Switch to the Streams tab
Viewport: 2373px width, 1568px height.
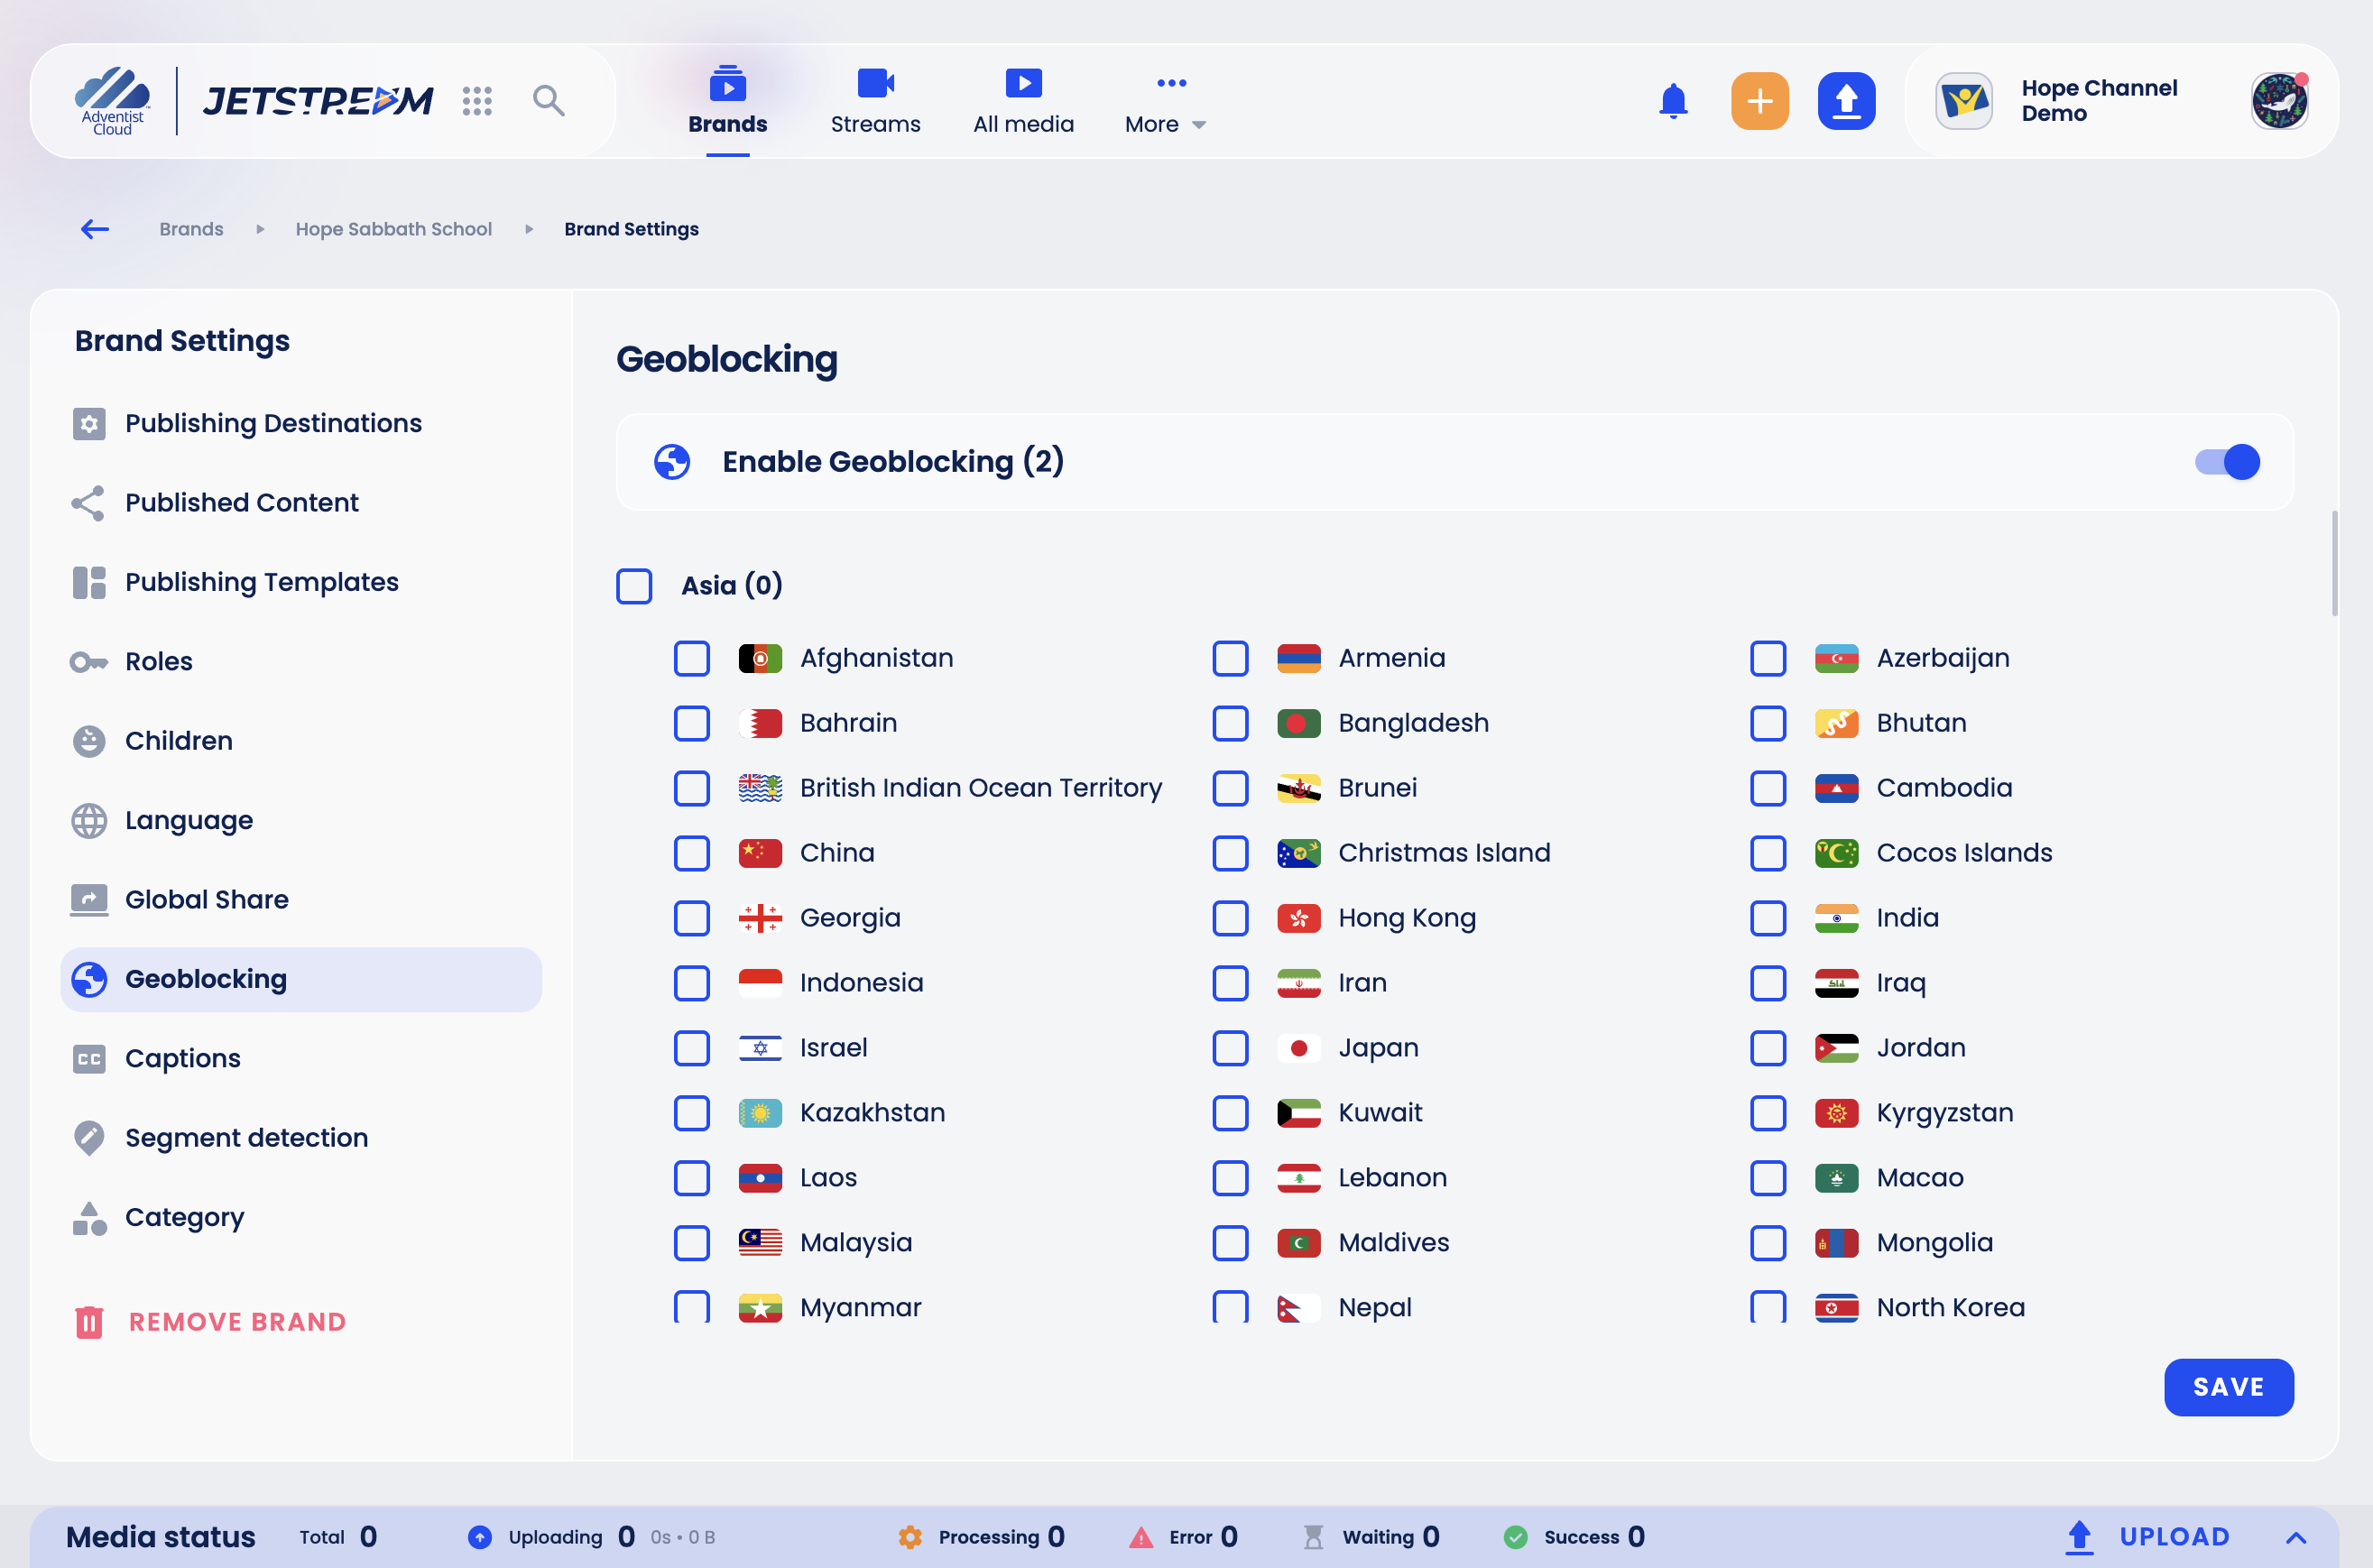point(876,103)
